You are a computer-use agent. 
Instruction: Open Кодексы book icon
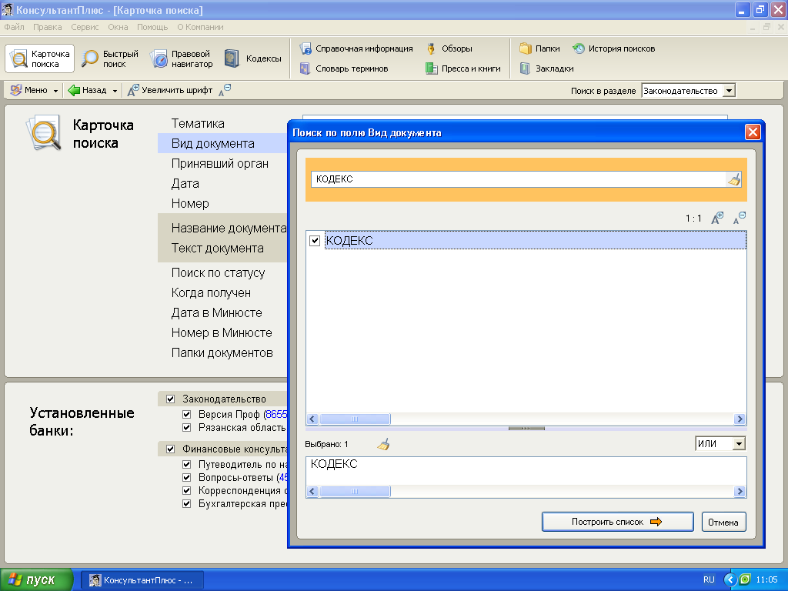[x=232, y=58]
